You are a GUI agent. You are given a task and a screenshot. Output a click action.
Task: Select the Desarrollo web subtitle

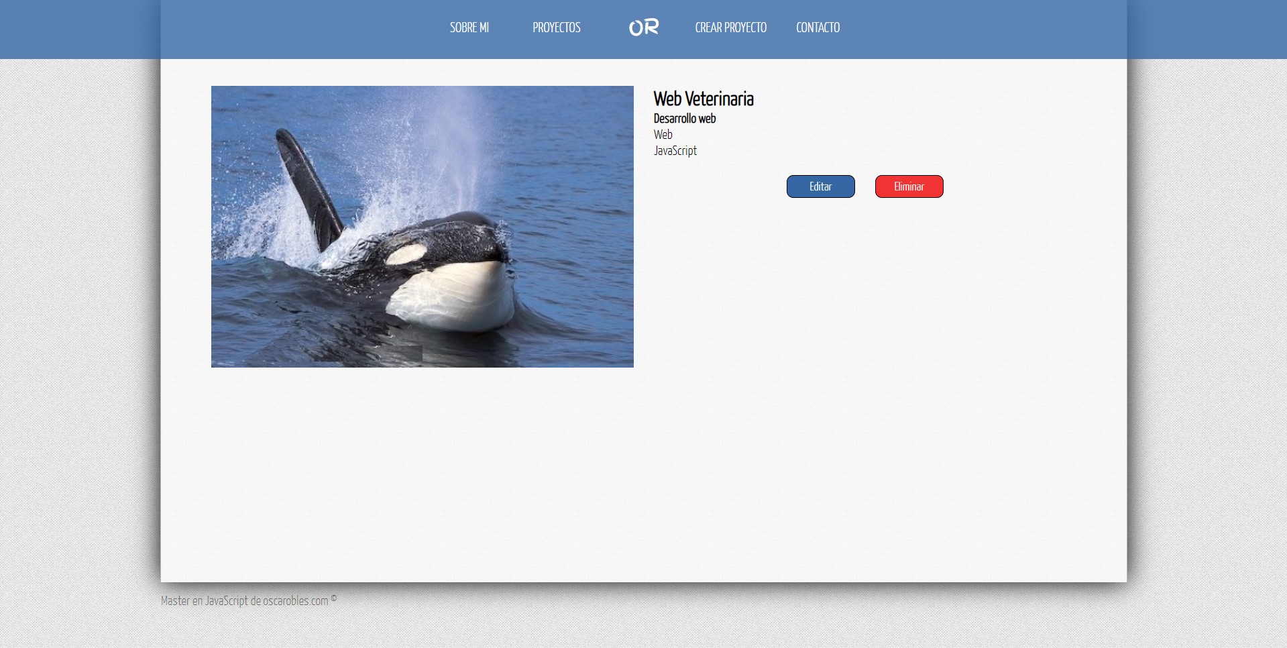[684, 119]
